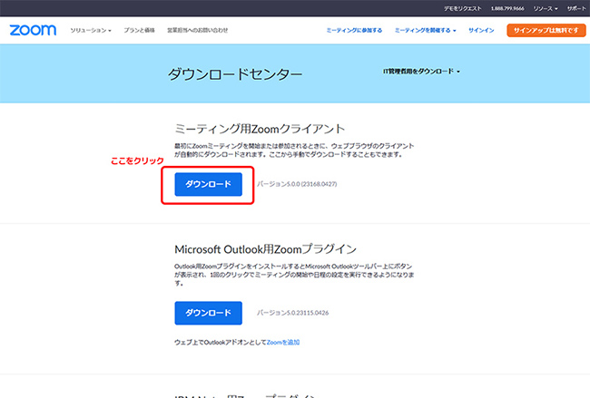Click the ダウンロードセンター heading
Viewport: 590px width, 398px height.
click(x=235, y=74)
